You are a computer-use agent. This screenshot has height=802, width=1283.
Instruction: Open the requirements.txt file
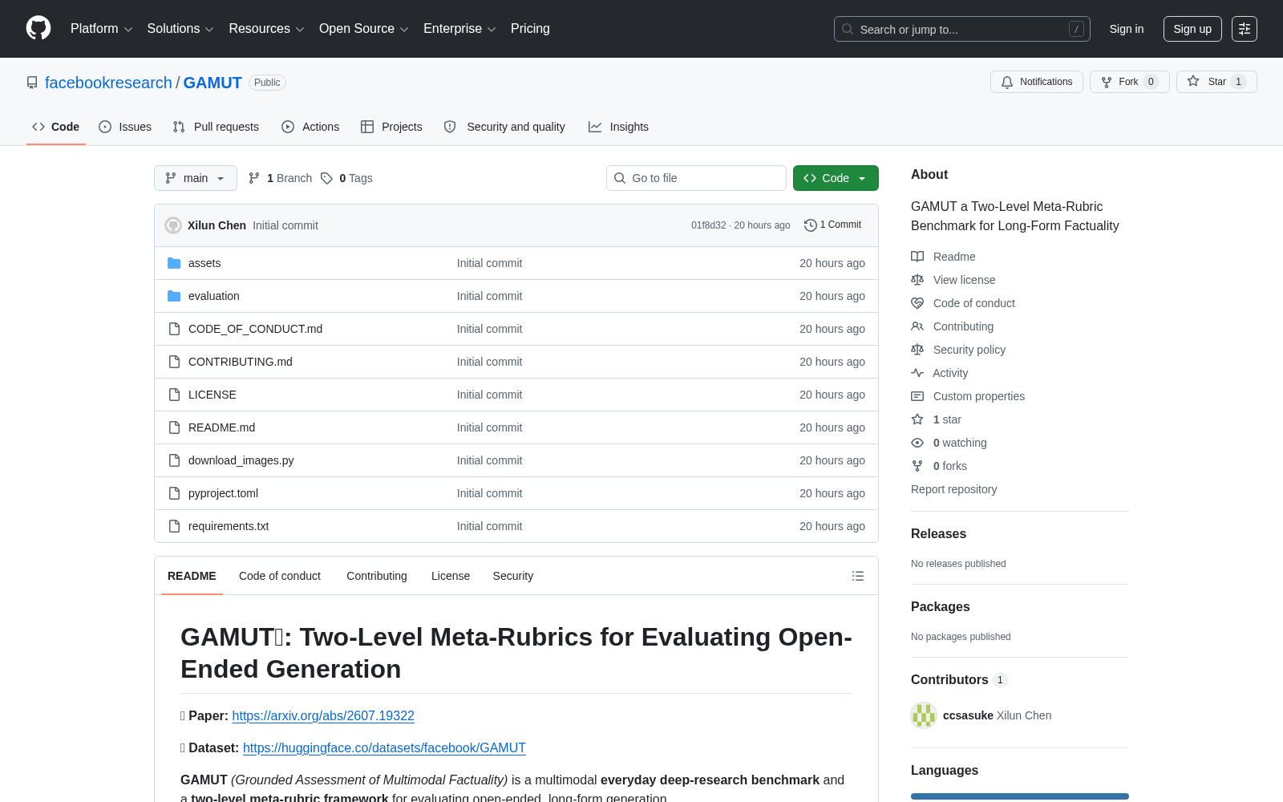(x=229, y=526)
